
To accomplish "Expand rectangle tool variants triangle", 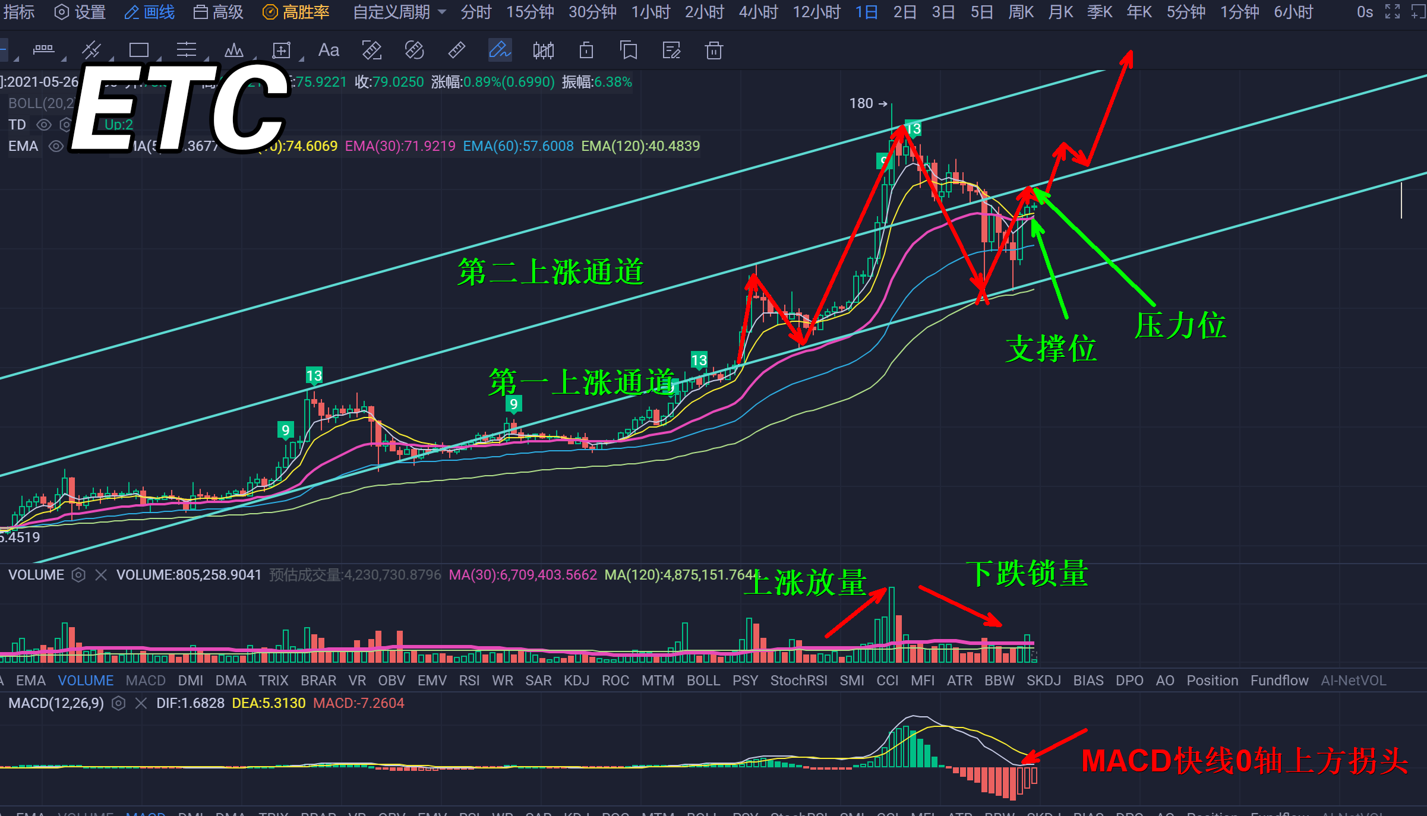I will pyautogui.click(x=159, y=58).
